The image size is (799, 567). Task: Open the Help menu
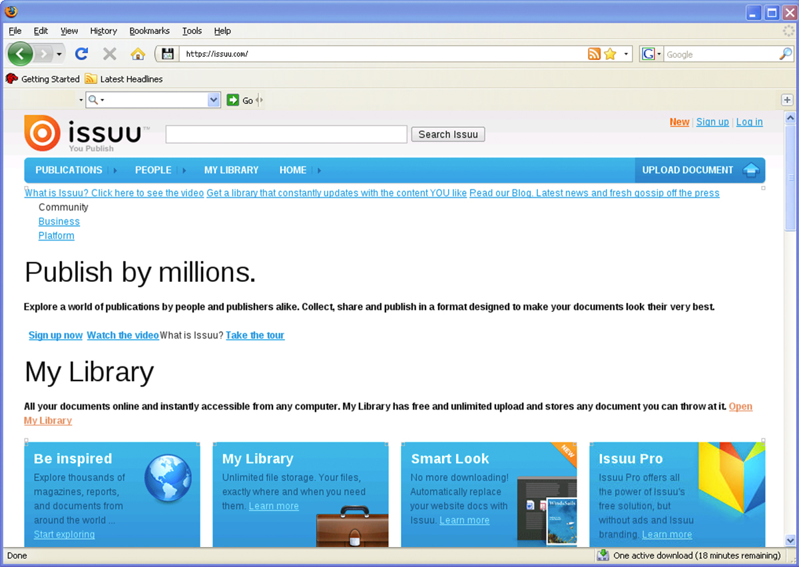pos(222,31)
